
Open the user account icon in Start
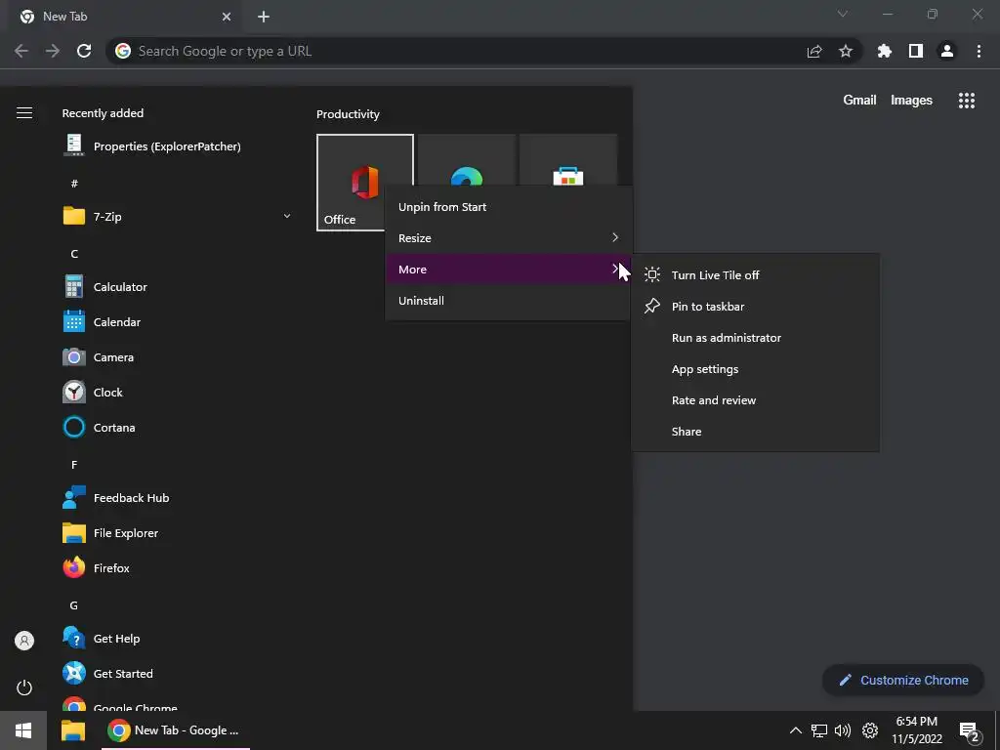point(24,641)
